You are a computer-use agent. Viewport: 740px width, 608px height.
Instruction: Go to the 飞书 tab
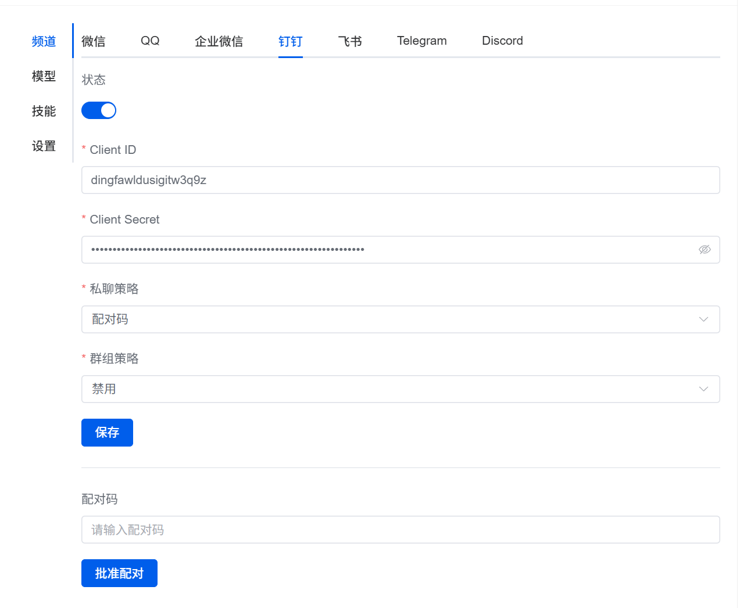point(350,41)
